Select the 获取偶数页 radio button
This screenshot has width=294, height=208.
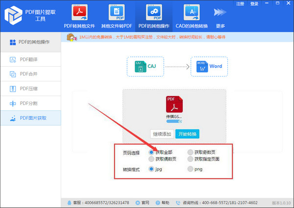(x=151, y=159)
